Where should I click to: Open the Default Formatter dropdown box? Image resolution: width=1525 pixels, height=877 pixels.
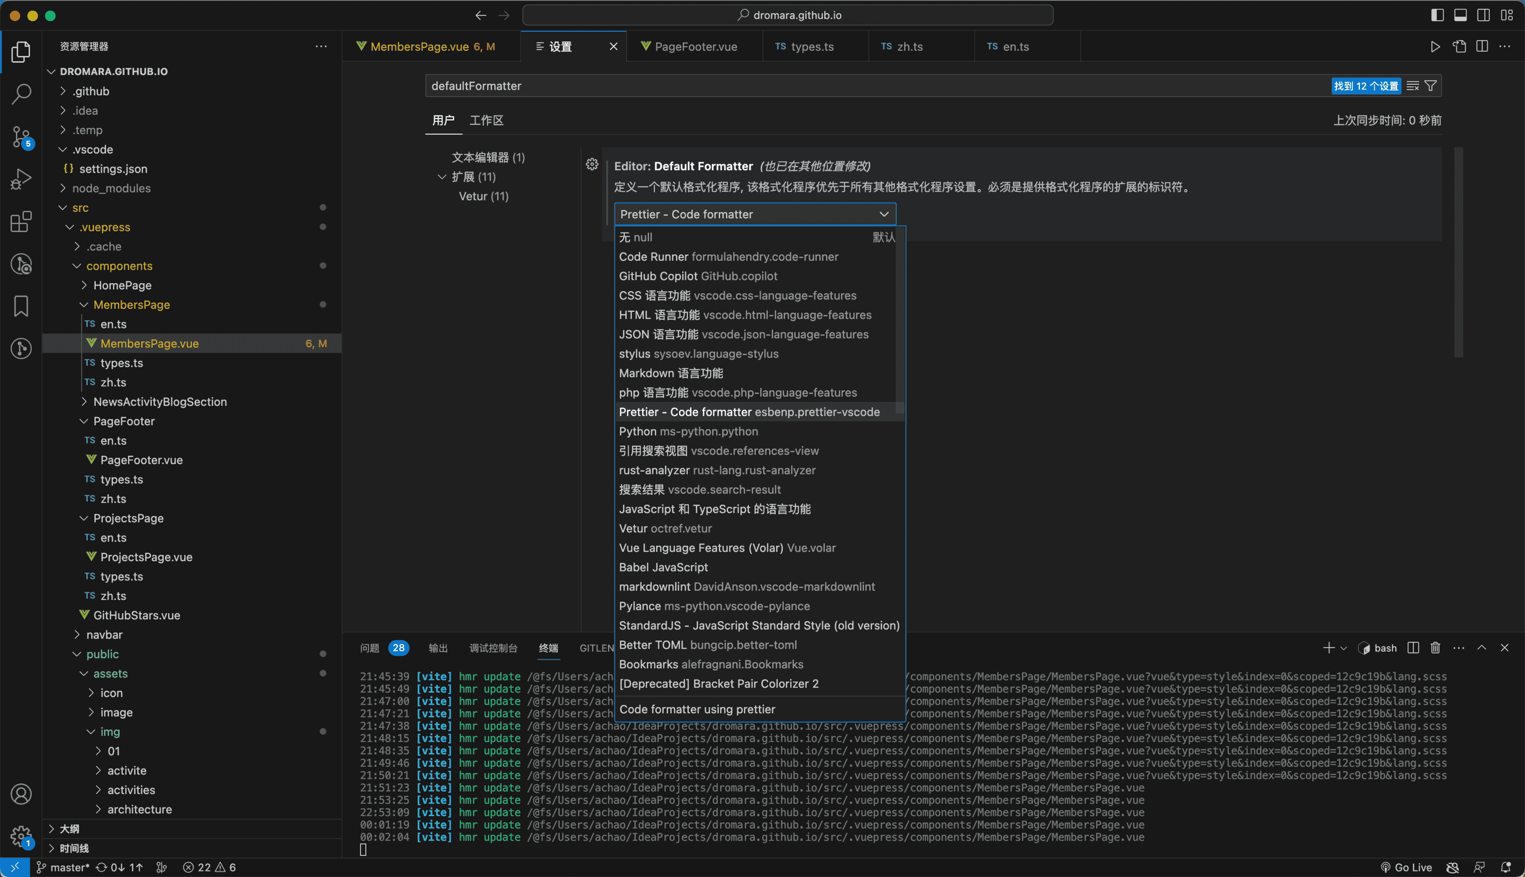point(754,214)
